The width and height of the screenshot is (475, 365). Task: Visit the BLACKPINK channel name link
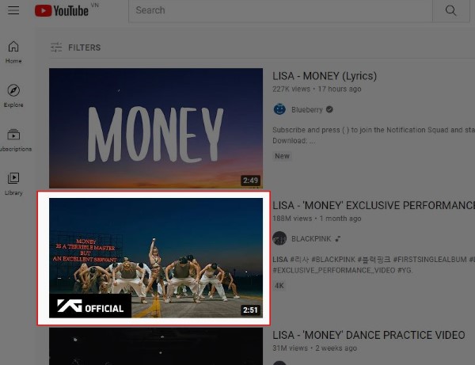(311, 238)
